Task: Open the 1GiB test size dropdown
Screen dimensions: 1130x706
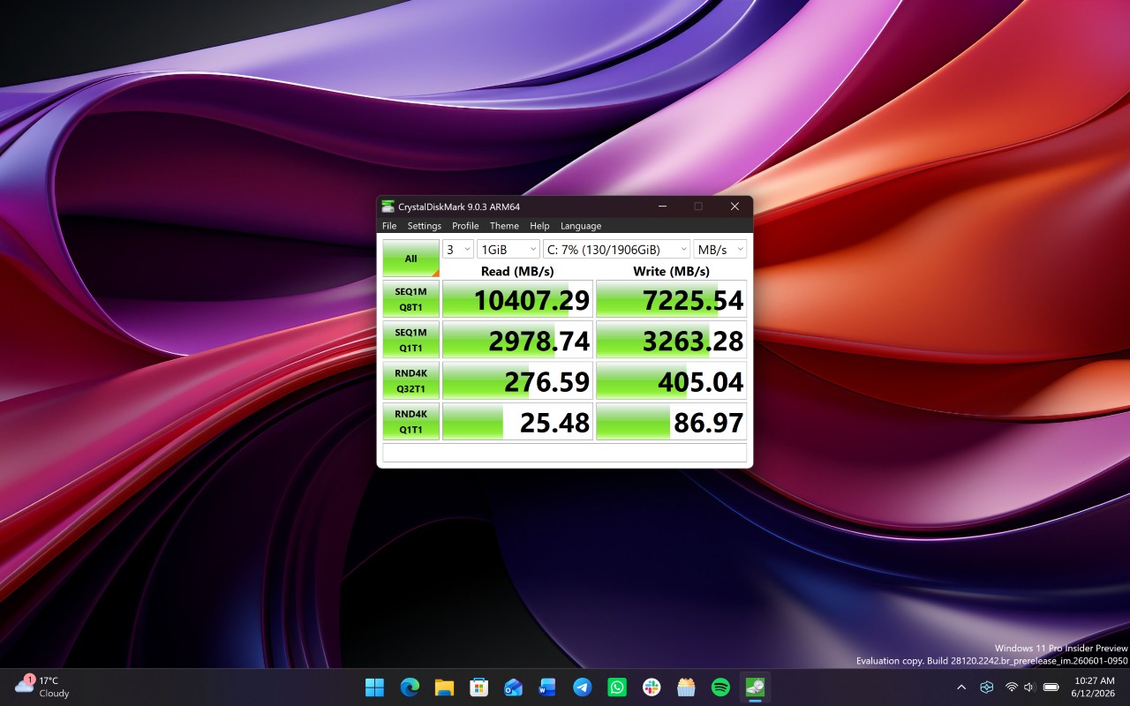Action: coord(508,250)
